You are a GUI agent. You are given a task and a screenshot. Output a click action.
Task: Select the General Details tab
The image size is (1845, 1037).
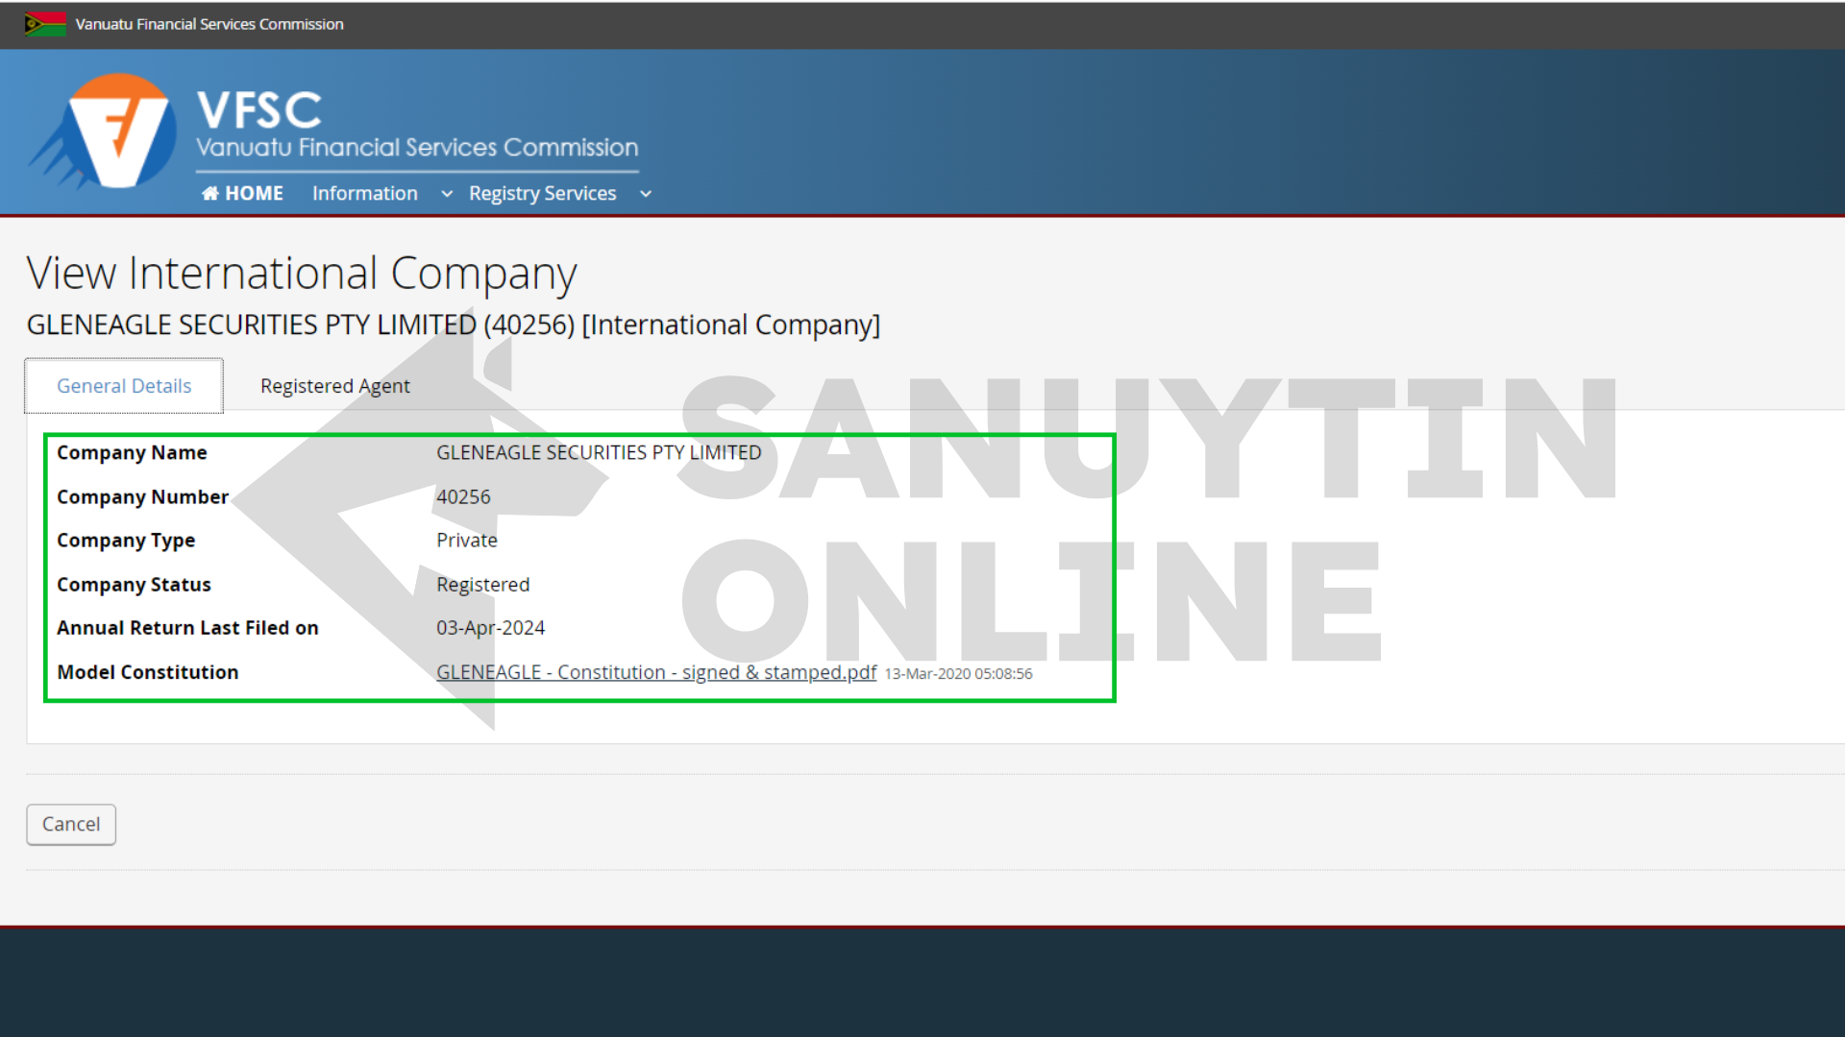pos(124,386)
